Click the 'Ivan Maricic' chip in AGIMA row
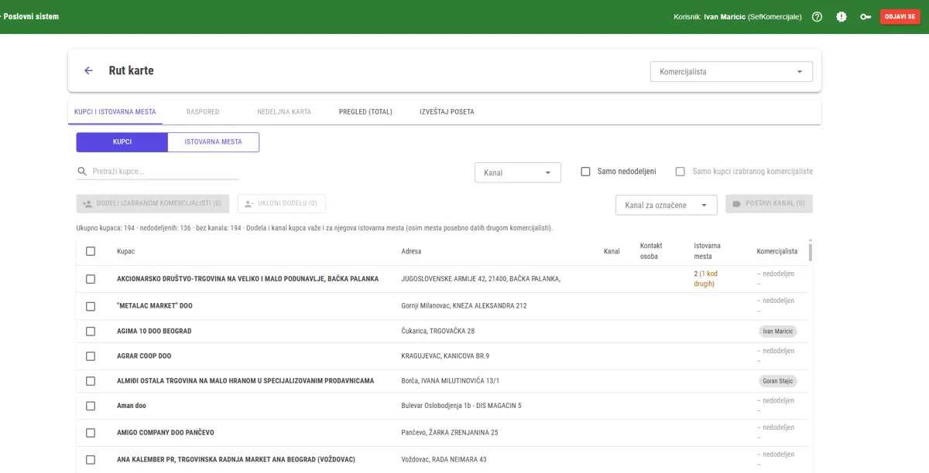The image size is (929, 473). pyautogui.click(x=778, y=332)
